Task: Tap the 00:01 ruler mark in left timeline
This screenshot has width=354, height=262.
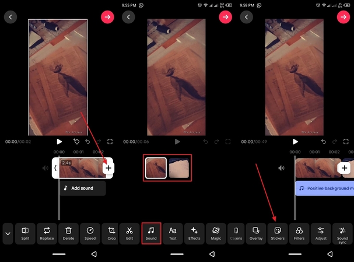Action: click(79, 152)
